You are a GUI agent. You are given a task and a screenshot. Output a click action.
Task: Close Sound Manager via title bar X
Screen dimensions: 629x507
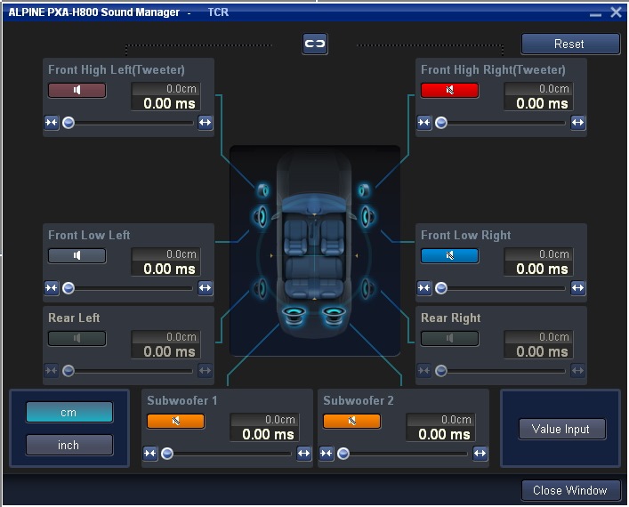pos(617,12)
